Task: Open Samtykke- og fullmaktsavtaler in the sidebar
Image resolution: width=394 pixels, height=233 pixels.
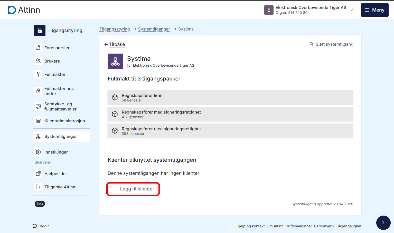Action: click(61, 106)
